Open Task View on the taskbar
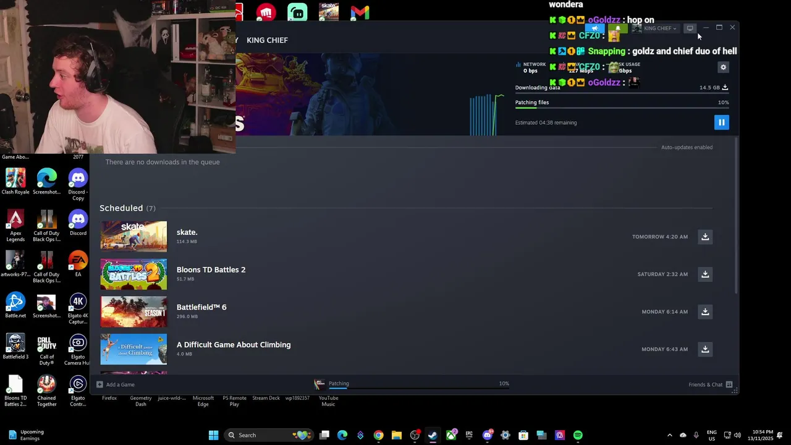791x445 pixels. (x=324, y=435)
